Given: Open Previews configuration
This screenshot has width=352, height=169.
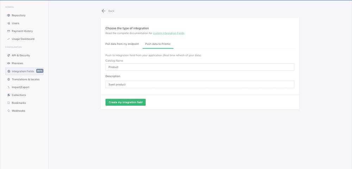Looking at the screenshot, I should (18, 63).
